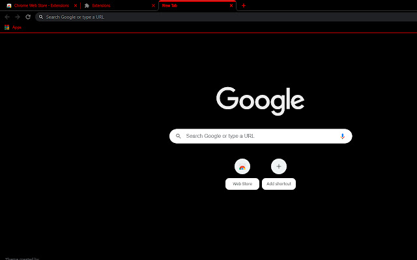This screenshot has width=417, height=260.
Task: Start voice search with the microphone icon
Action: (x=342, y=136)
